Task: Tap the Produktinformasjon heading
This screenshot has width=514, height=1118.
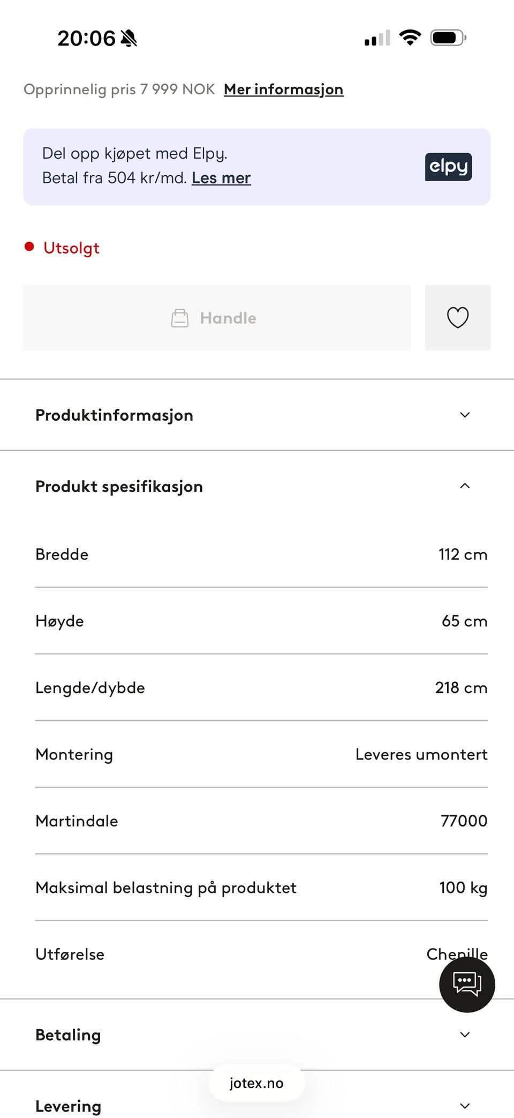Action: tap(114, 415)
